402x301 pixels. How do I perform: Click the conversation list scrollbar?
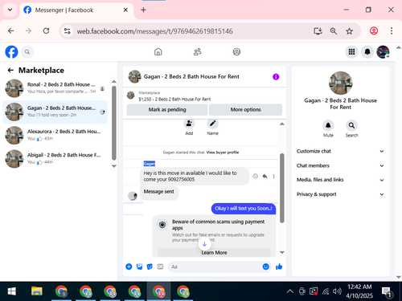click(x=114, y=123)
